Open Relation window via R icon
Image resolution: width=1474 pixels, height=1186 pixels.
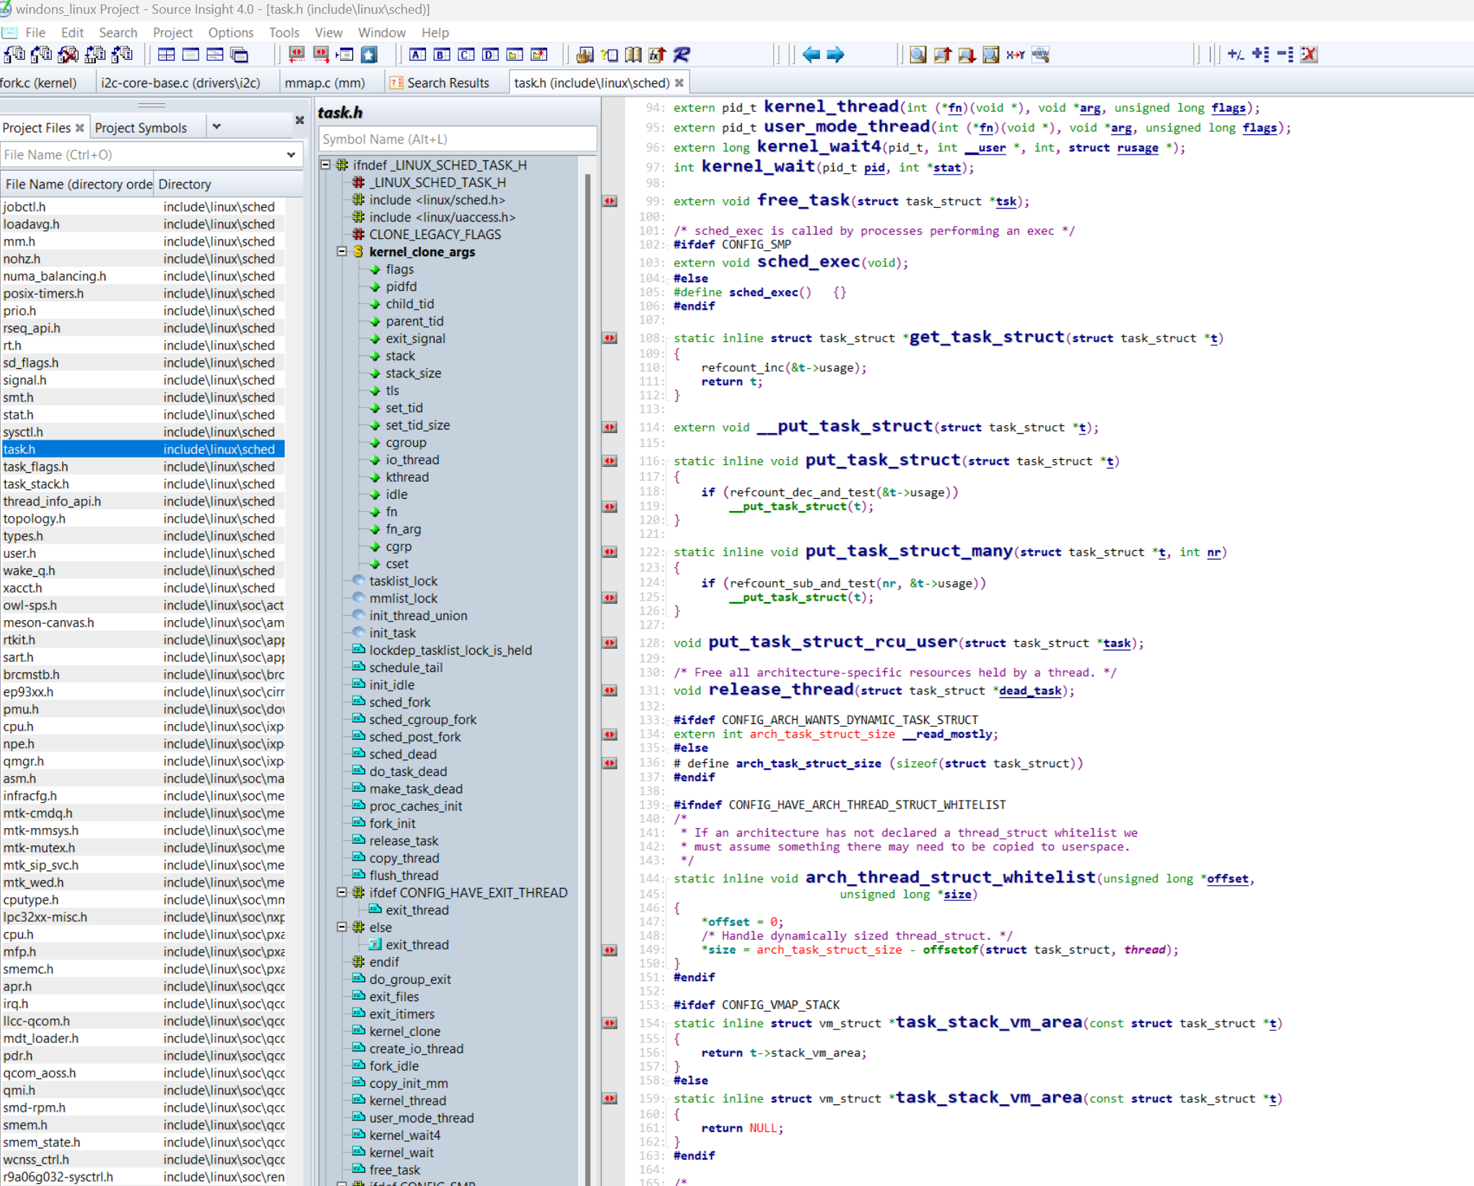point(681,55)
